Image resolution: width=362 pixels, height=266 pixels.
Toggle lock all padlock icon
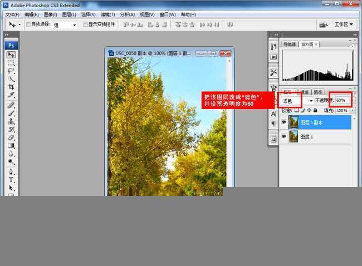pos(315,111)
